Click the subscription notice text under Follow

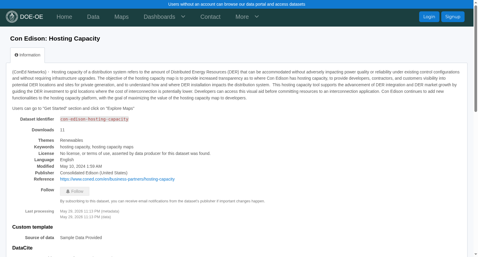163,201
